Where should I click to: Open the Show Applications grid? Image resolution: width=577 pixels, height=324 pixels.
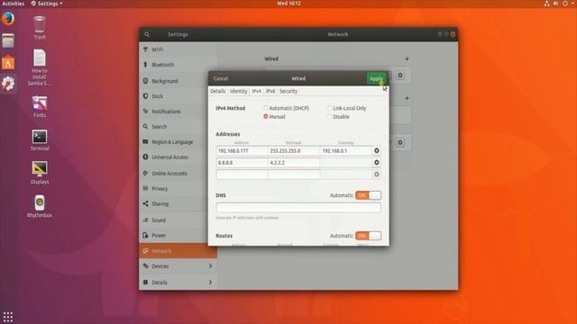tap(8, 316)
